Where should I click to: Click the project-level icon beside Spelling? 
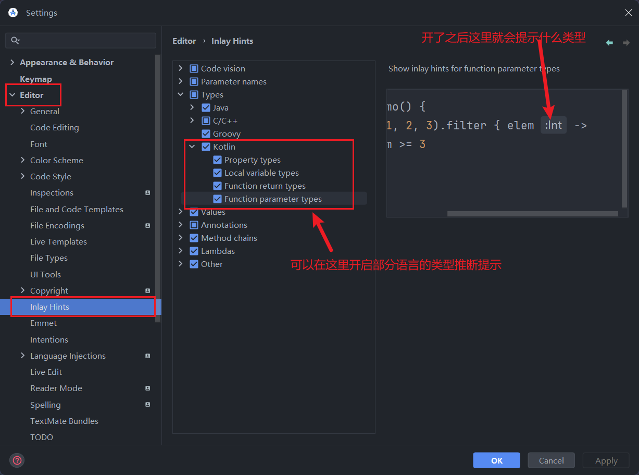148,405
